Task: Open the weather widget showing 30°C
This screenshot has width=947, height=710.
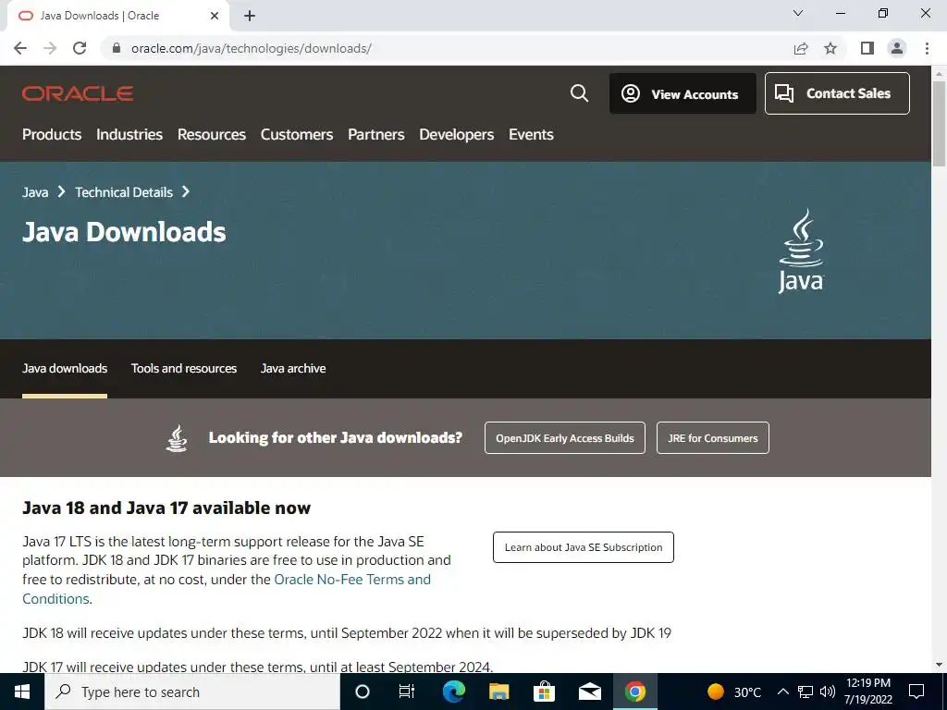Action: [x=733, y=692]
